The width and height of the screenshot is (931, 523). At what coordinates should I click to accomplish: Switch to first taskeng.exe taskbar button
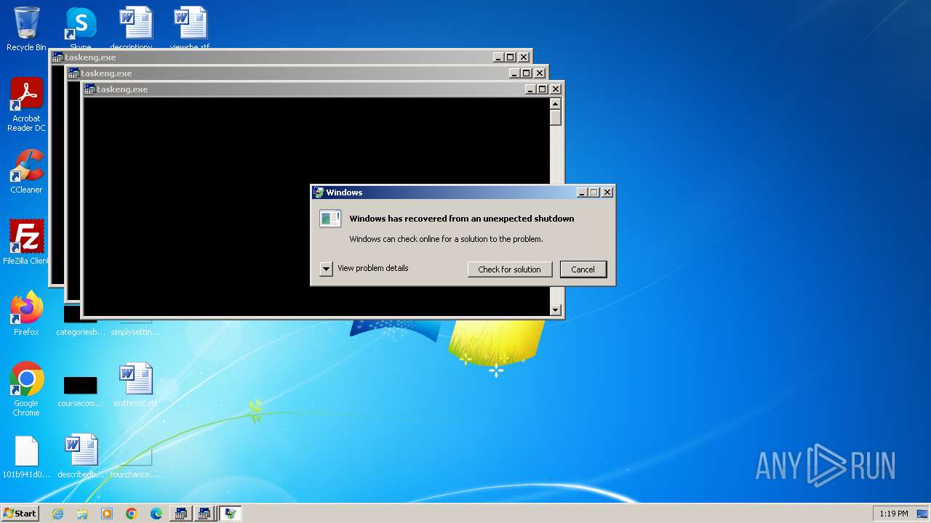(x=180, y=514)
